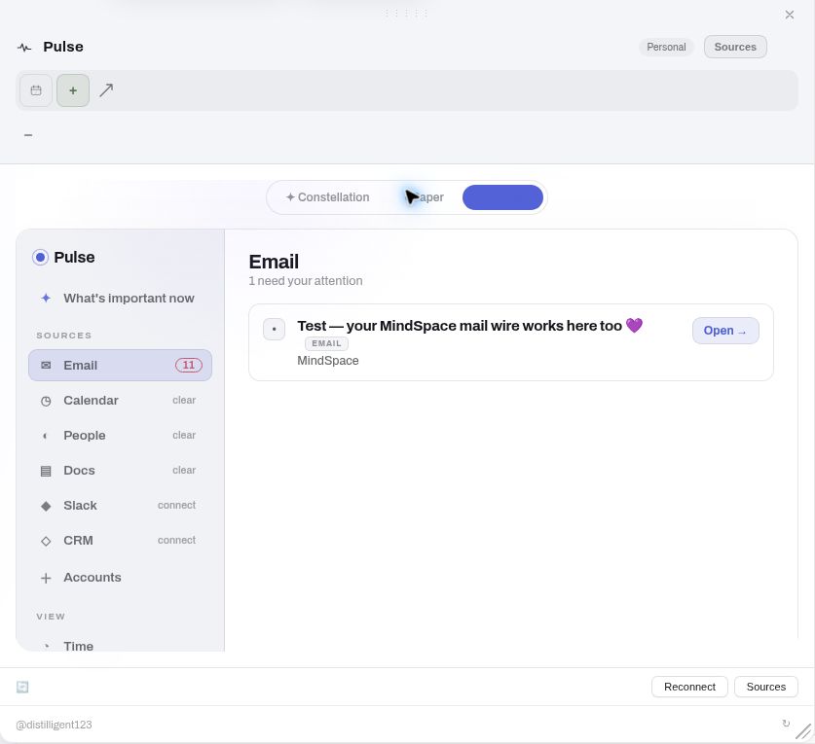Open Sources button in top header

(735, 47)
